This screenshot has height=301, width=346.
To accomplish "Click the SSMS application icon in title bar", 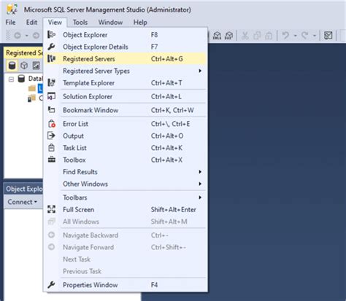I will [12, 9].
